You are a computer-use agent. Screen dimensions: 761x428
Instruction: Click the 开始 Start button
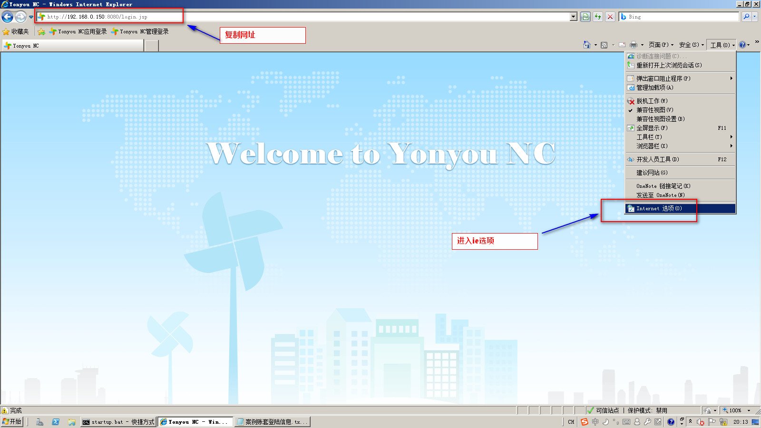(x=12, y=422)
